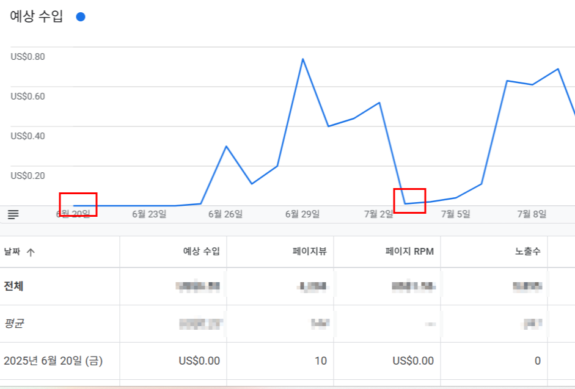Screen dimensions: 575x389
Task: Click the 7월 5일 axis label
Action: [456, 214]
